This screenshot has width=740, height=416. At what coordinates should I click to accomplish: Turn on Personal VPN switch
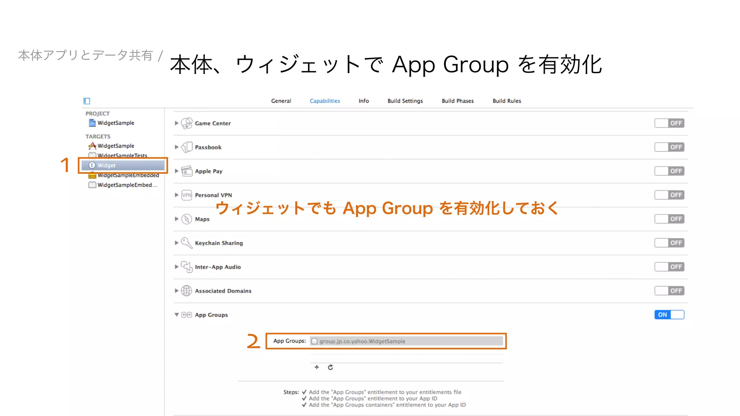[x=669, y=195]
